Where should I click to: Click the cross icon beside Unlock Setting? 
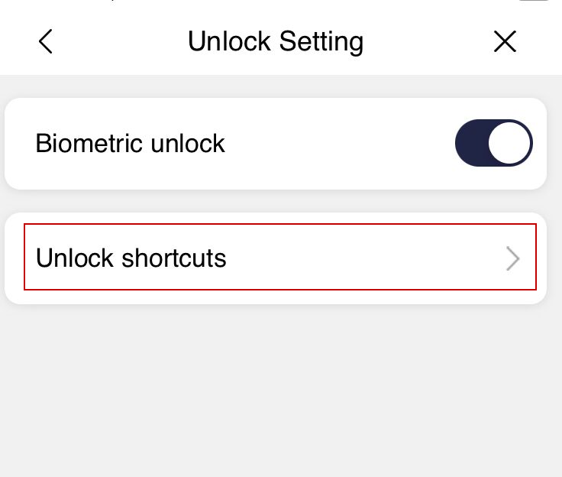(505, 41)
